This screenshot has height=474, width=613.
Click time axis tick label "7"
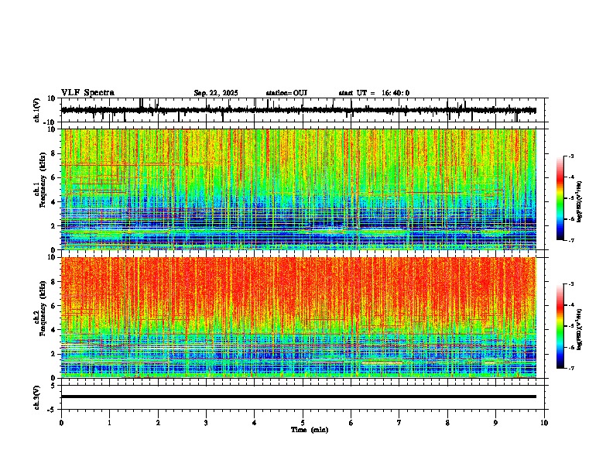tap(399, 423)
